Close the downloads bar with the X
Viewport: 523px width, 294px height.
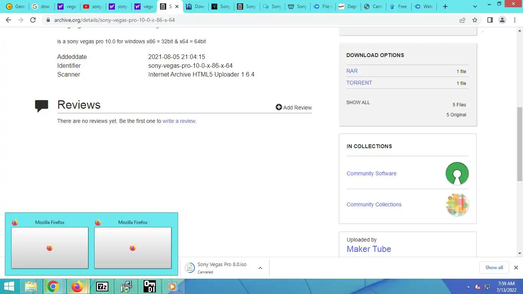(x=516, y=268)
